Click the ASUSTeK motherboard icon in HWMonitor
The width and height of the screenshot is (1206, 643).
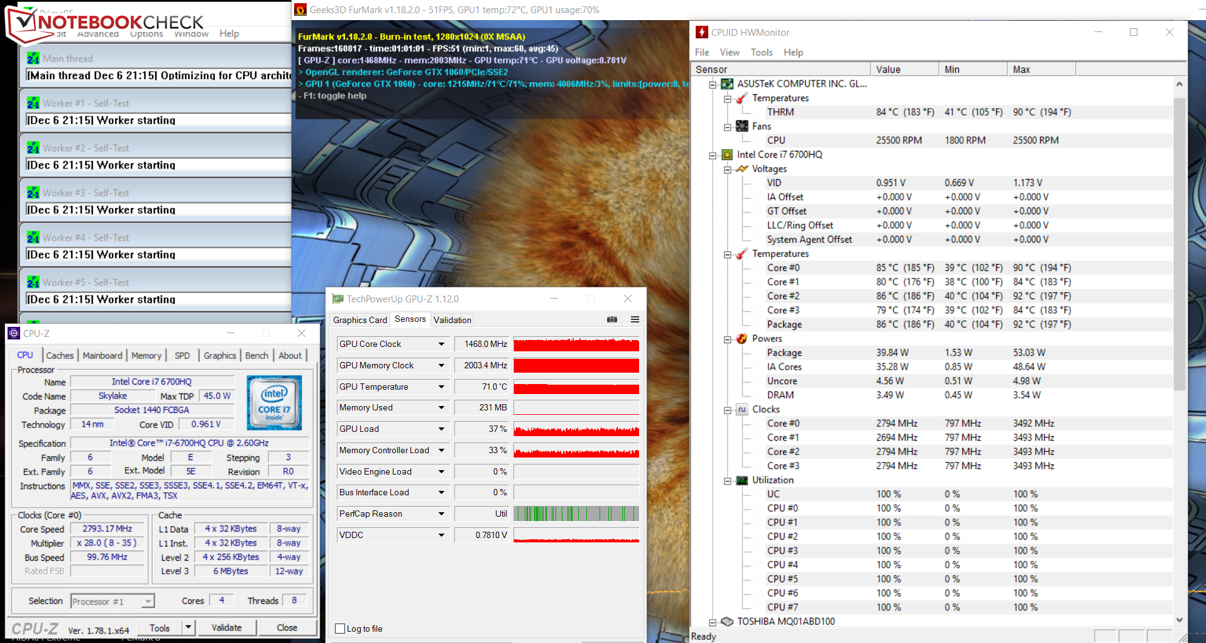[x=727, y=84]
